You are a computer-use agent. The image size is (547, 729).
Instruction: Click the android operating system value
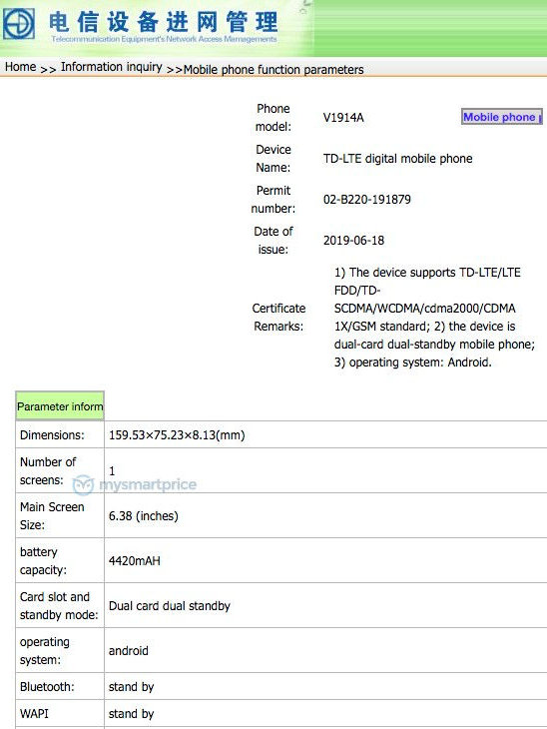click(129, 650)
